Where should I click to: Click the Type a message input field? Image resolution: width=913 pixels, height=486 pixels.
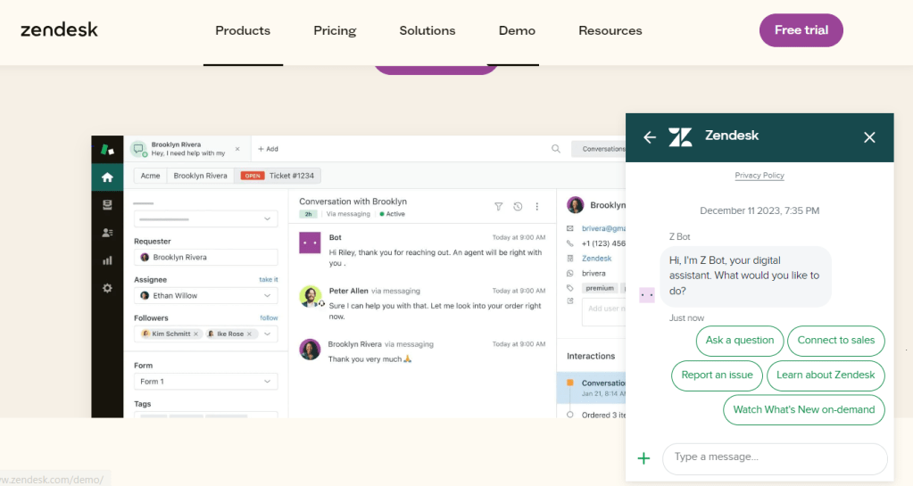775,458
